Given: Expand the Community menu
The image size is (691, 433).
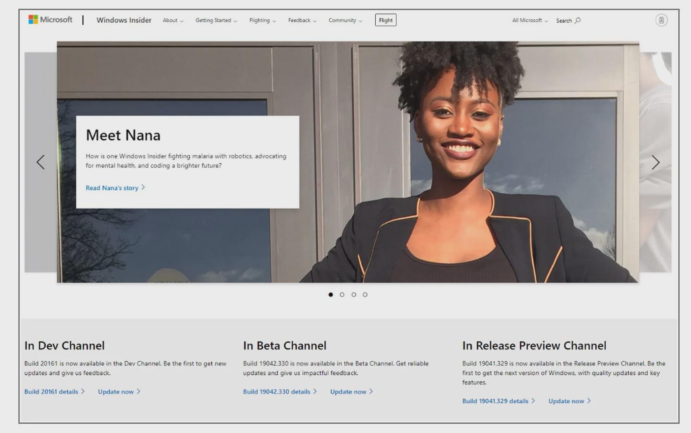Looking at the screenshot, I should coord(345,20).
